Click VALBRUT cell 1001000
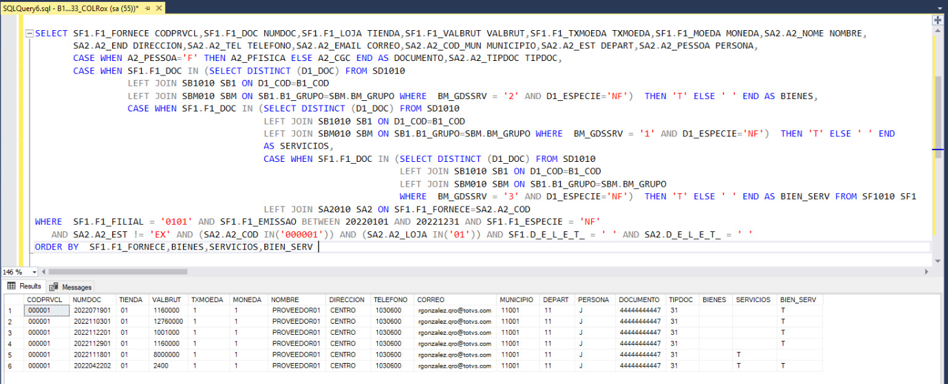Image resolution: width=948 pixels, height=384 pixels. tap(168, 332)
